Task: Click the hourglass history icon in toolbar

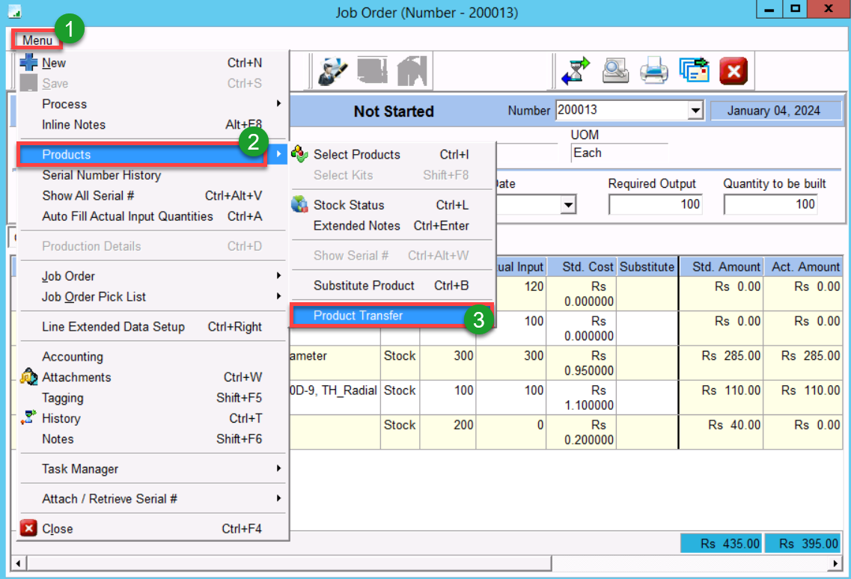Action: coord(576,71)
